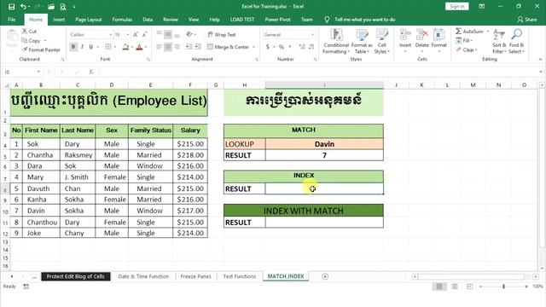Apply percent style format
Screen dimensions: 546x307
[282, 47]
